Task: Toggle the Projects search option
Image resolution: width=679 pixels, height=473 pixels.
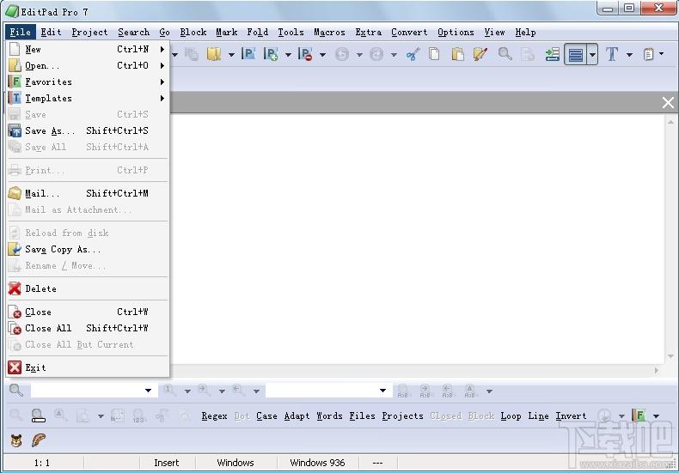Action: point(403,416)
